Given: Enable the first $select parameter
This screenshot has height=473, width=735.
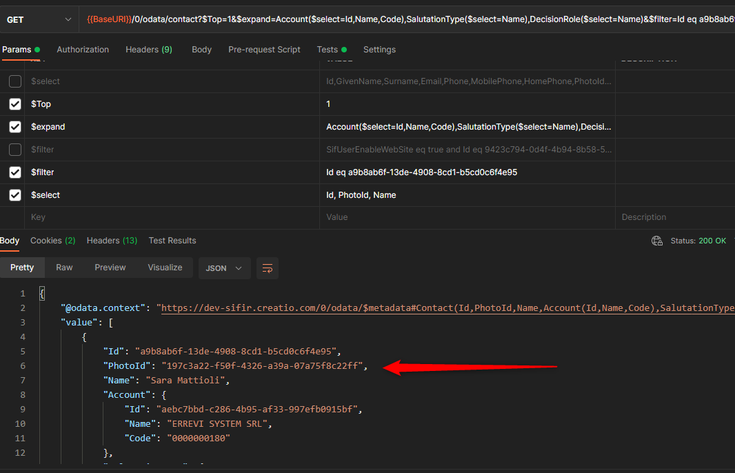Looking at the screenshot, I should point(14,81).
